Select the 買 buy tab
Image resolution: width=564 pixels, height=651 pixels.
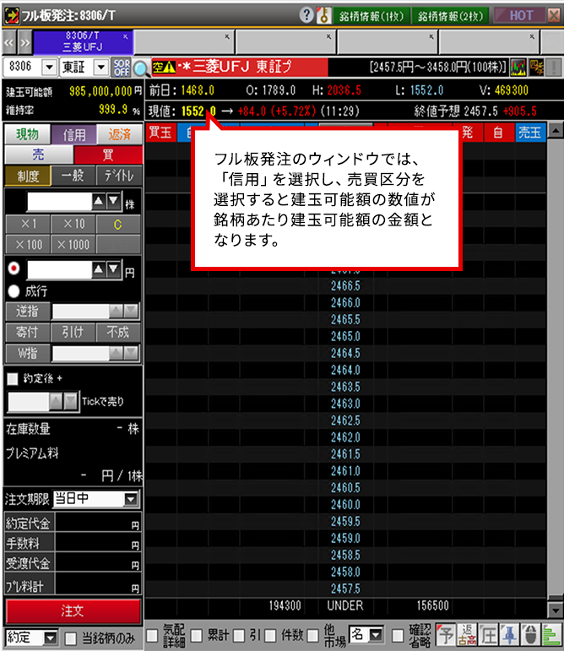(x=108, y=155)
